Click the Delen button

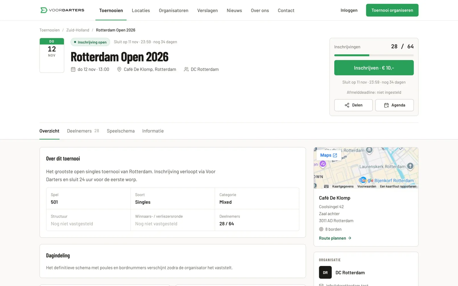coord(354,105)
